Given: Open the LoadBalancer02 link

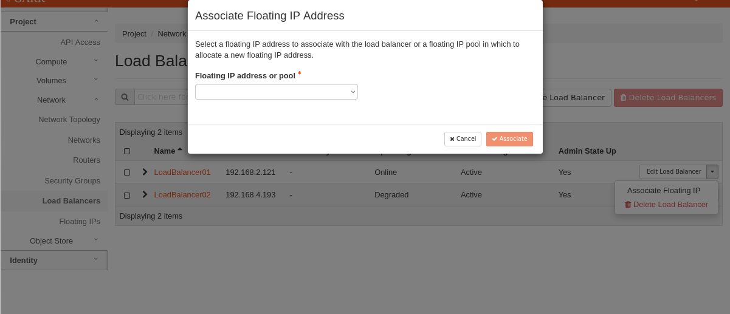Looking at the screenshot, I should 182,195.
